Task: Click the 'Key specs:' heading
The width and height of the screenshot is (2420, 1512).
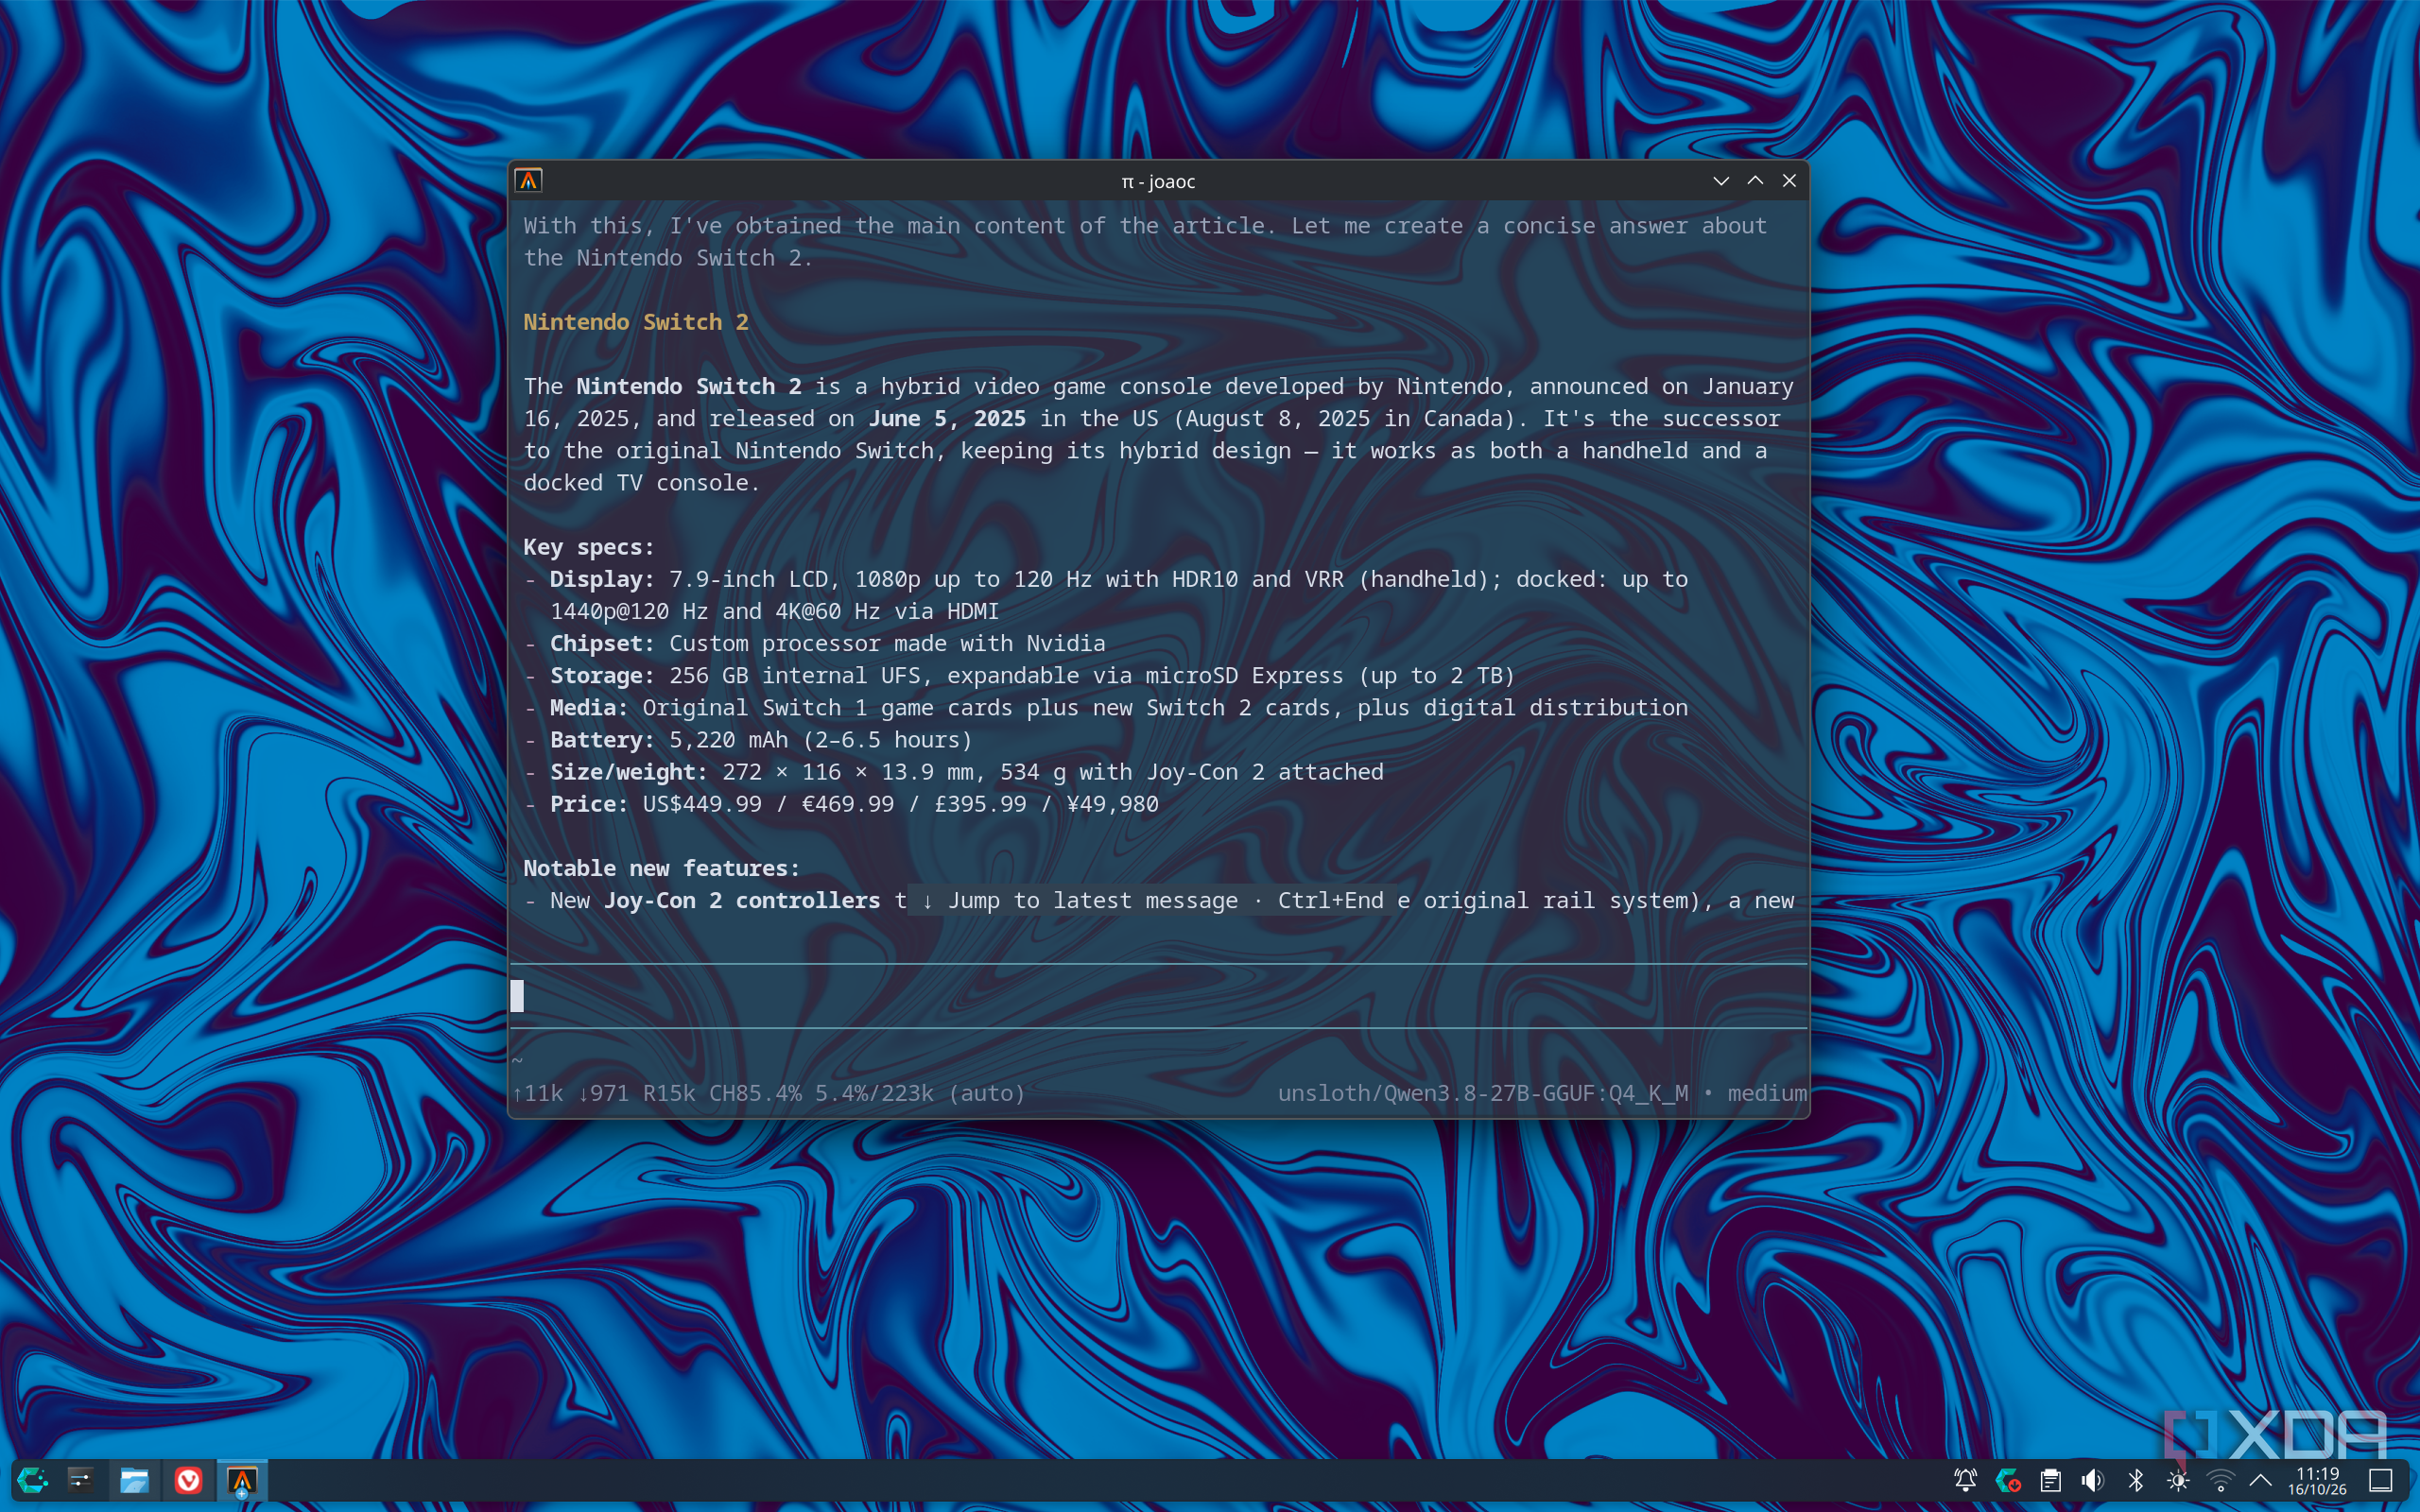Action: pos(588,547)
